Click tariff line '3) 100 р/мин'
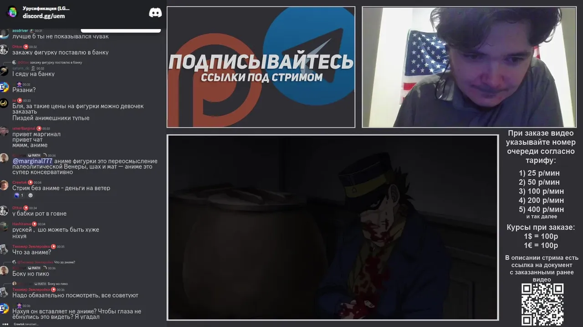Viewport: 583px width, 327px height. [x=541, y=191]
